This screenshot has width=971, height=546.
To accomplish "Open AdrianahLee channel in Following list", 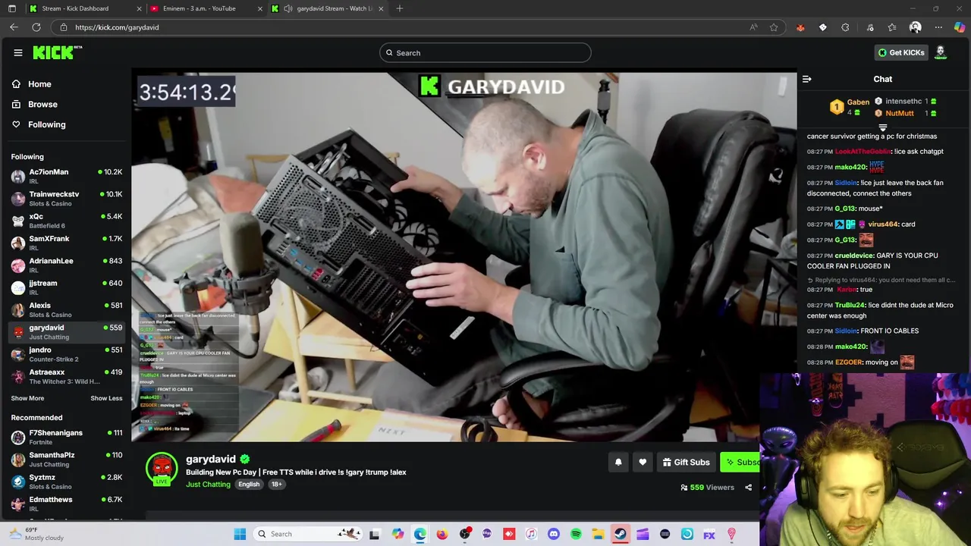I will (66, 265).
